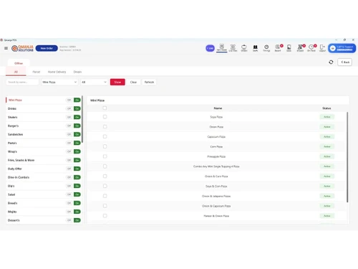
Task: Open the Report icon with badge
Action: coord(278,48)
